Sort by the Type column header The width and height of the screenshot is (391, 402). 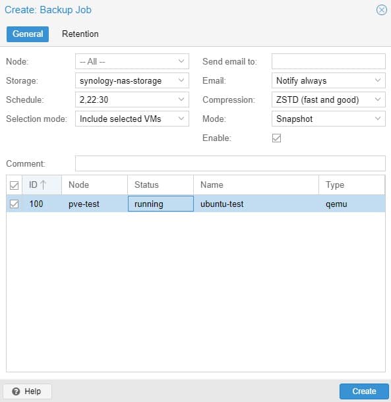coord(351,185)
